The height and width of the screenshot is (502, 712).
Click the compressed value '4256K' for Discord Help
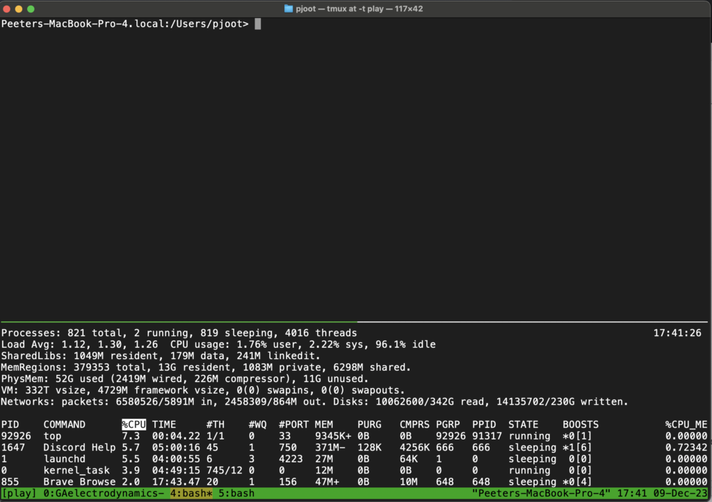414,447
